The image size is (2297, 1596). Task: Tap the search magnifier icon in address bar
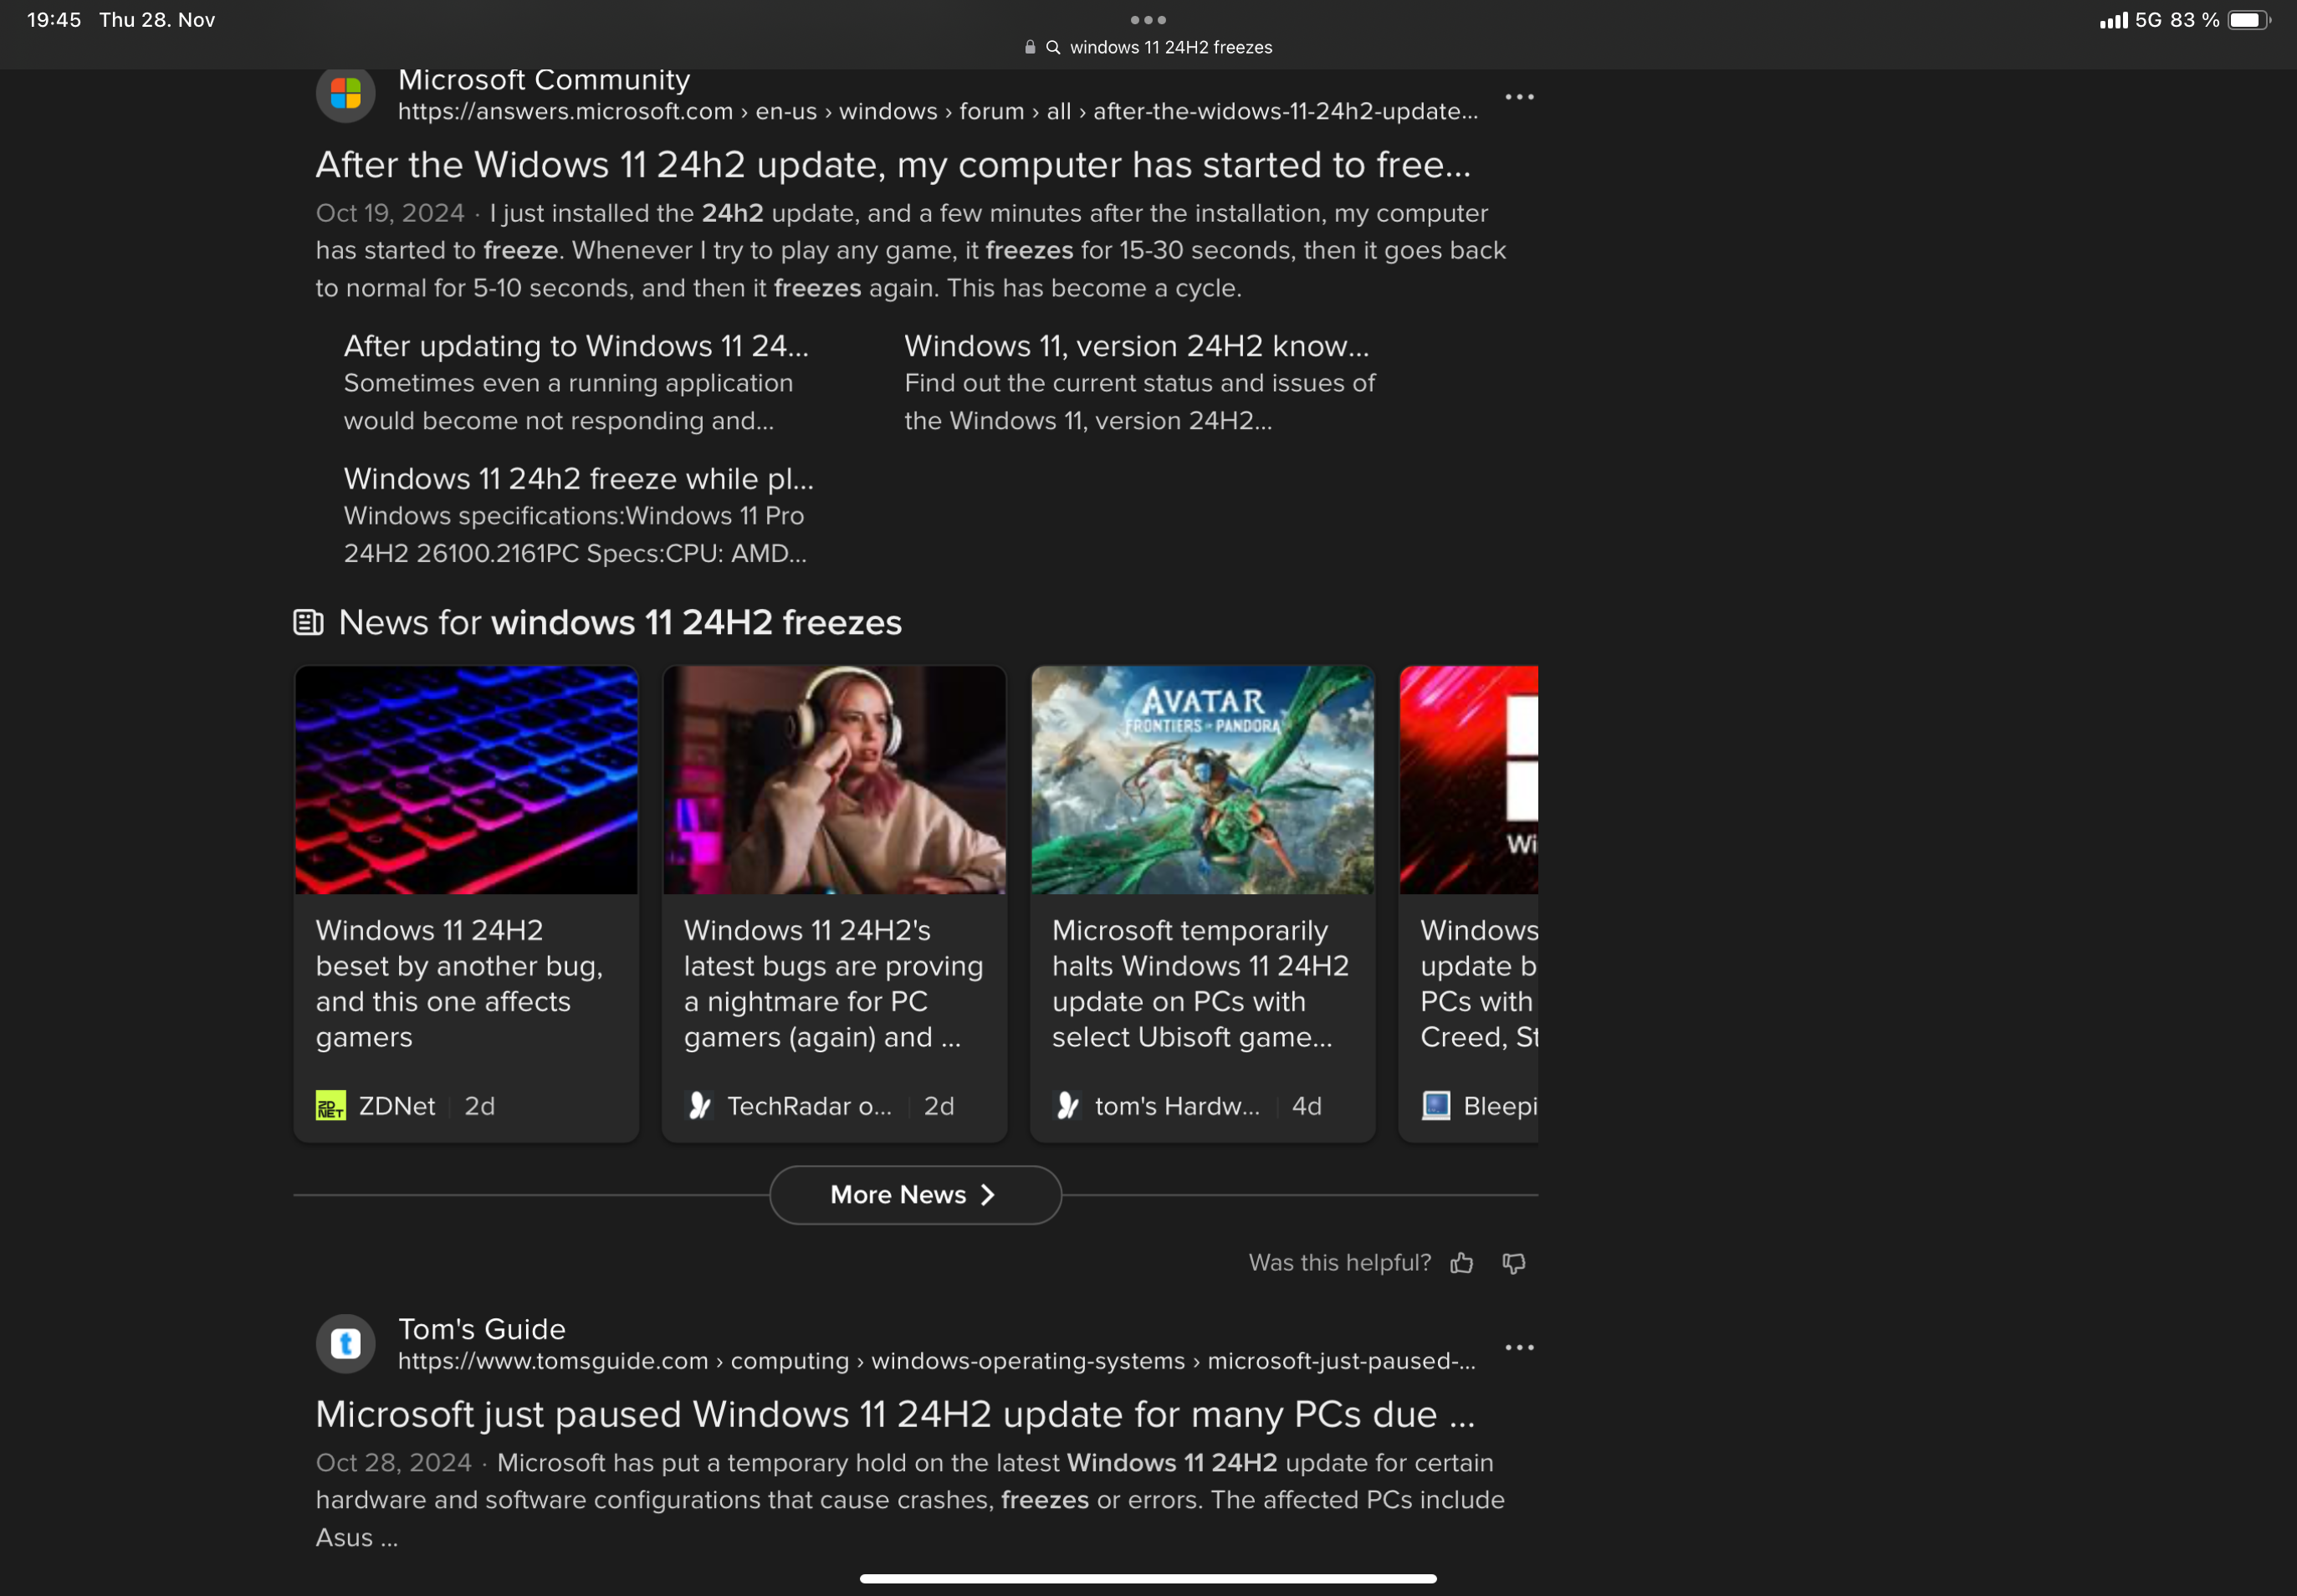click(x=1053, y=47)
